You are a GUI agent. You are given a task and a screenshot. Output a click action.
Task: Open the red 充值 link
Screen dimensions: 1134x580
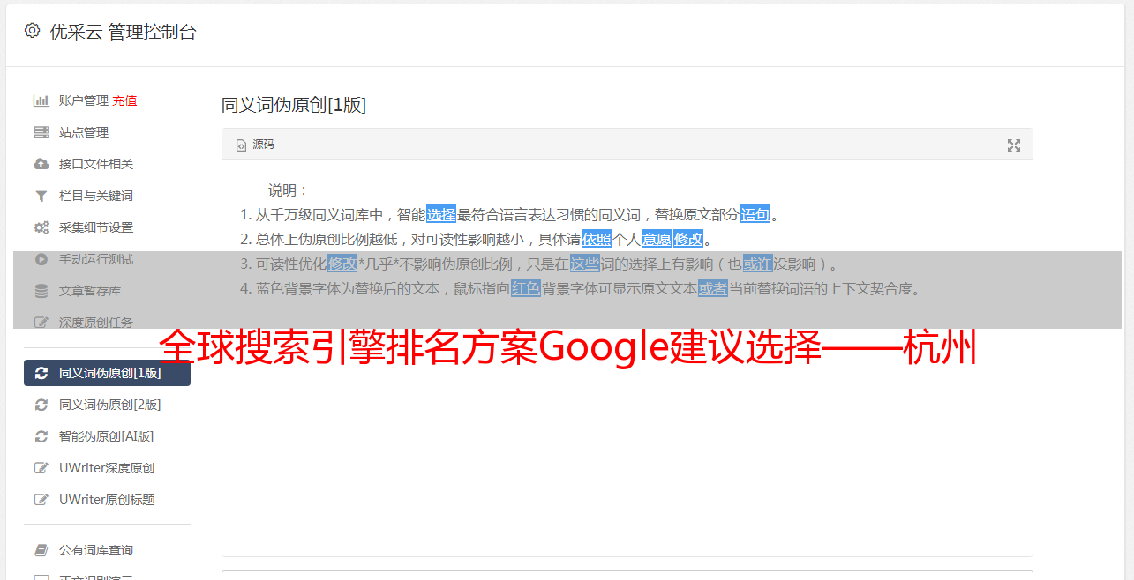(x=124, y=100)
